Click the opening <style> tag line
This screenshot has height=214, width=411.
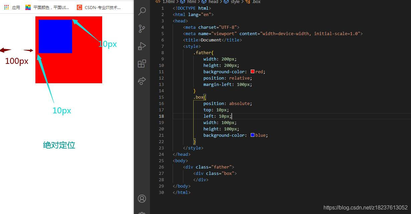pyautogui.click(x=192, y=46)
